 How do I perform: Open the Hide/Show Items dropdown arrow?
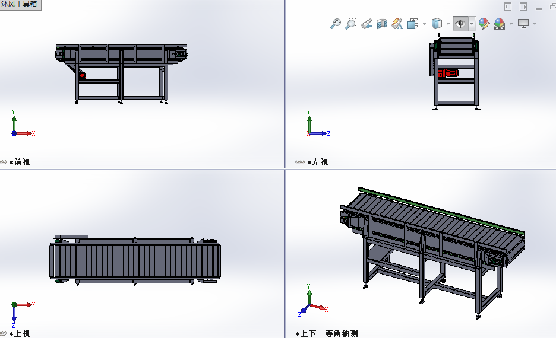[x=472, y=24]
